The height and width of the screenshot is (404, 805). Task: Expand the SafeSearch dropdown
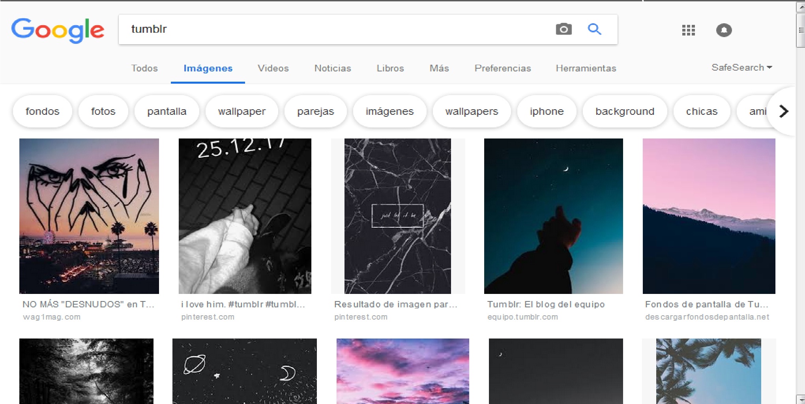pos(741,67)
